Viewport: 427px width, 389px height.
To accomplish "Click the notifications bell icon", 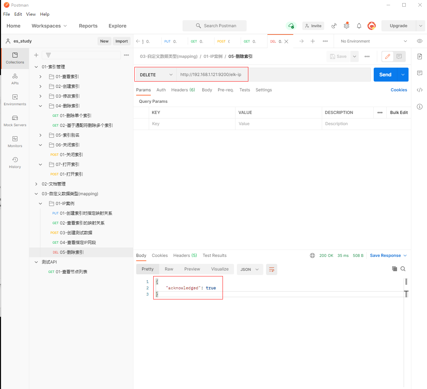I will click(359, 26).
